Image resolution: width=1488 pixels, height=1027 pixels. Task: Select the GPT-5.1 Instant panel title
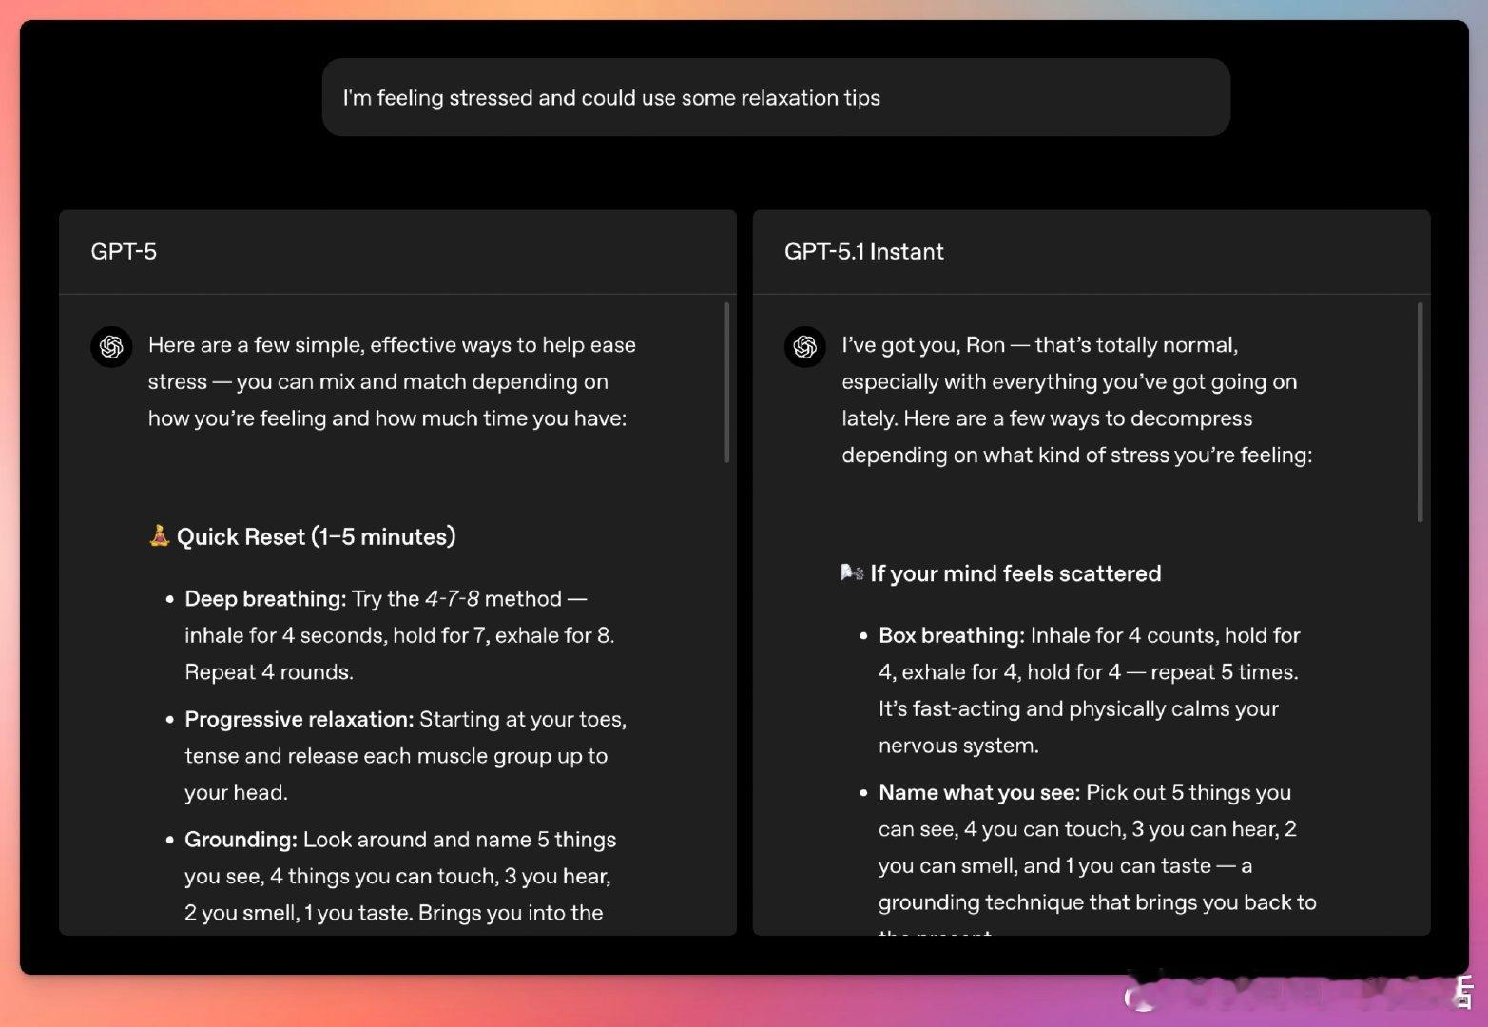point(863,251)
